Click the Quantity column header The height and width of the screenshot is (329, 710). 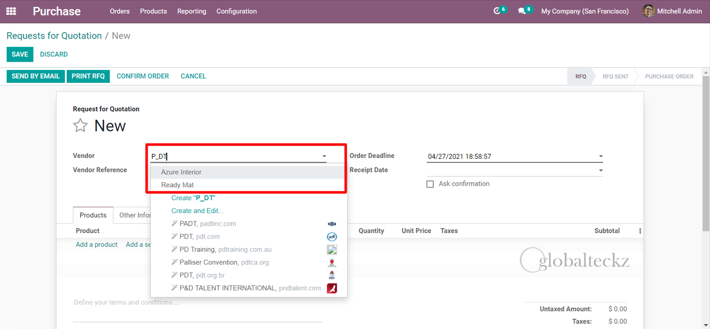pyautogui.click(x=371, y=231)
